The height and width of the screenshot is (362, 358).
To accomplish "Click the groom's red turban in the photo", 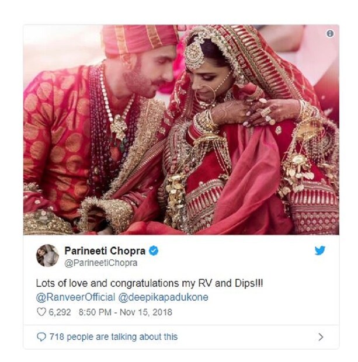I will [139, 39].
